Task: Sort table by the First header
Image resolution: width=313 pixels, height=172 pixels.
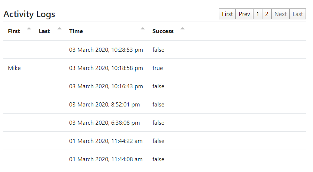Action: [14, 31]
